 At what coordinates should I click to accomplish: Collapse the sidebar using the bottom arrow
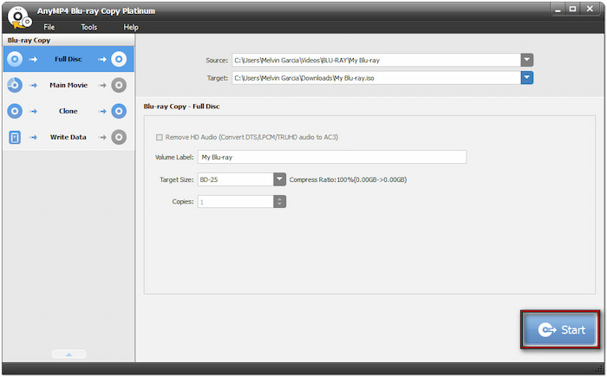pos(67,354)
